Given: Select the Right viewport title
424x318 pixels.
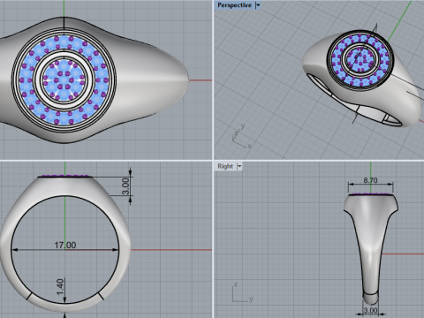Looking at the screenshot, I should coord(225,166).
